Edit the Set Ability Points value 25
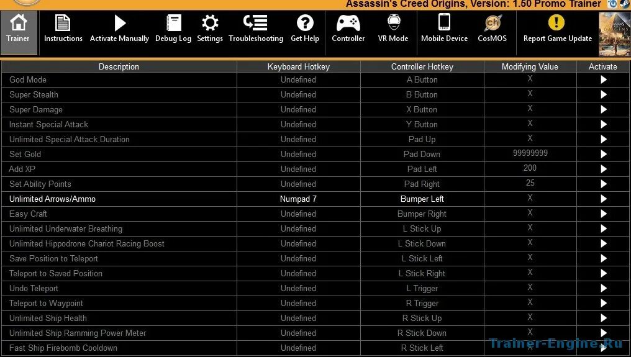 coord(530,183)
